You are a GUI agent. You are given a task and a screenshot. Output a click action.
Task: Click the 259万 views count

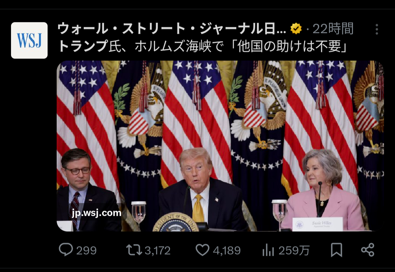click(294, 250)
